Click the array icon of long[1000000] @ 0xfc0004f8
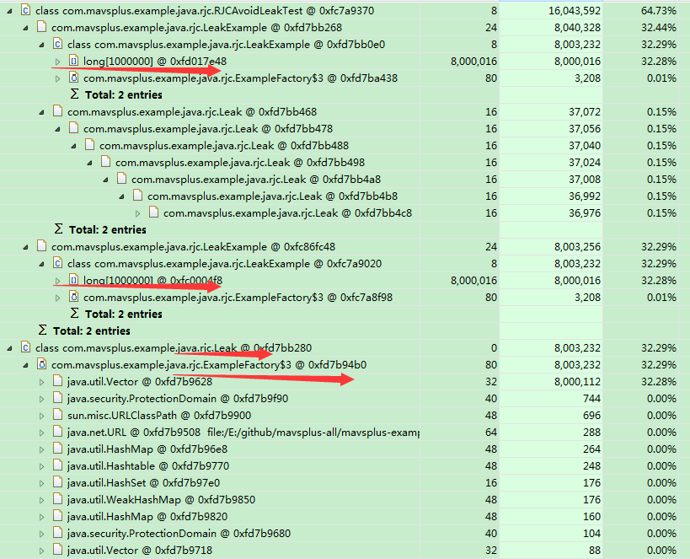 pyautogui.click(x=74, y=280)
